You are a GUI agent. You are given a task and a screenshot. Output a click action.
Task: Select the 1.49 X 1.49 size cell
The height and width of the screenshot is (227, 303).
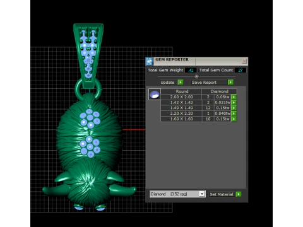pyautogui.click(x=181, y=108)
